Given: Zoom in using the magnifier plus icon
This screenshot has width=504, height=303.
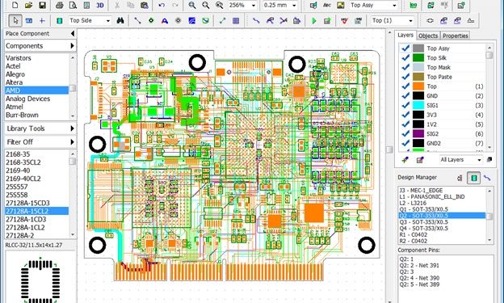Looking at the screenshot, I should click(192, 5).
